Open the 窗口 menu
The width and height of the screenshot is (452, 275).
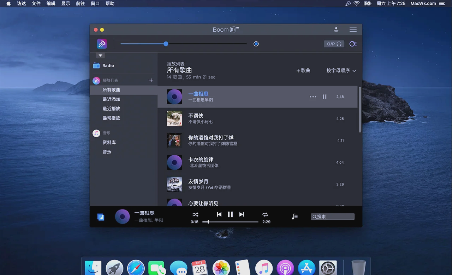click(95, 4)
